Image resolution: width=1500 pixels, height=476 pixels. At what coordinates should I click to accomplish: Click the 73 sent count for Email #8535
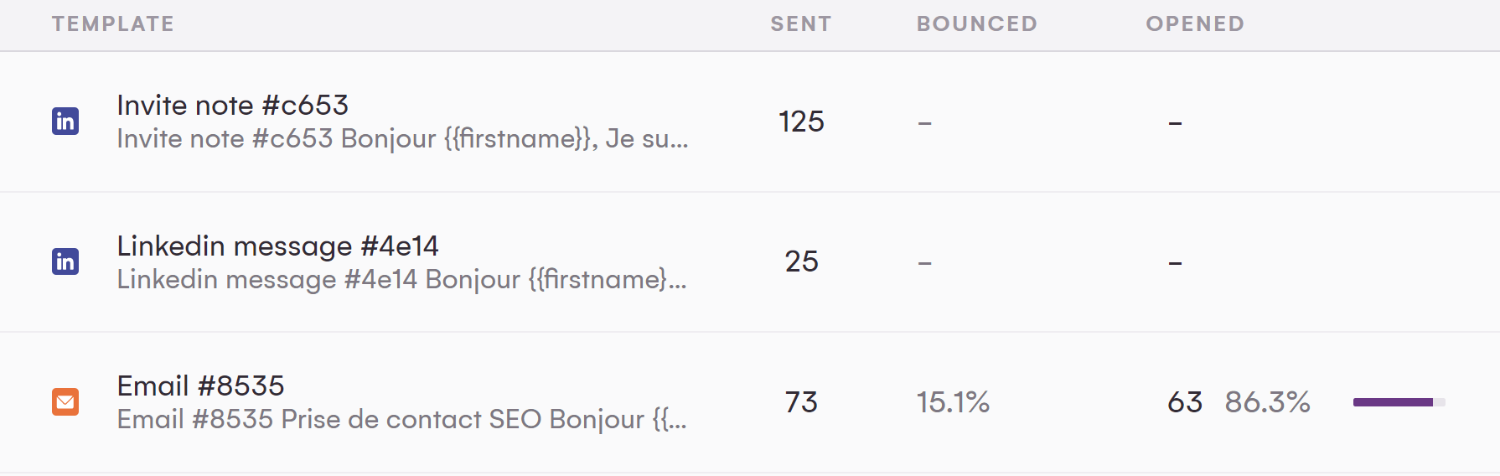[801, 403]
